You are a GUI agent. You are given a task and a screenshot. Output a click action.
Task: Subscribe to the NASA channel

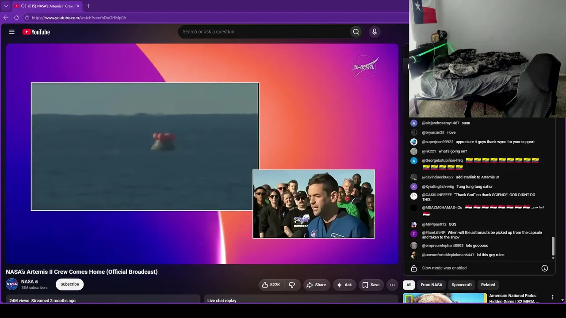tap(69, 284)
